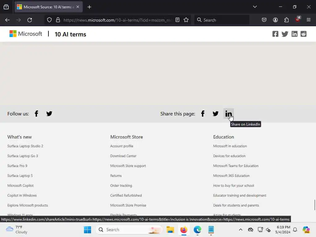
Task: Click the taskbar Search box
Action: (x=129, y=230)
